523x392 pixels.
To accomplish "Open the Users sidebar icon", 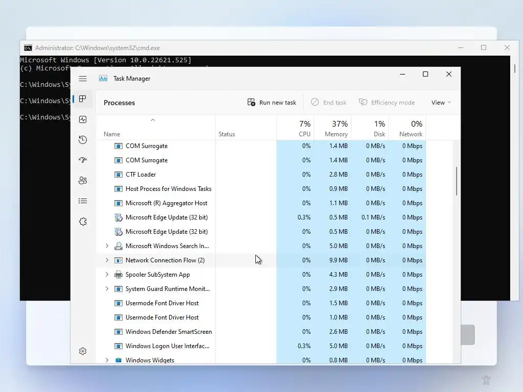I will pos(83,180).
